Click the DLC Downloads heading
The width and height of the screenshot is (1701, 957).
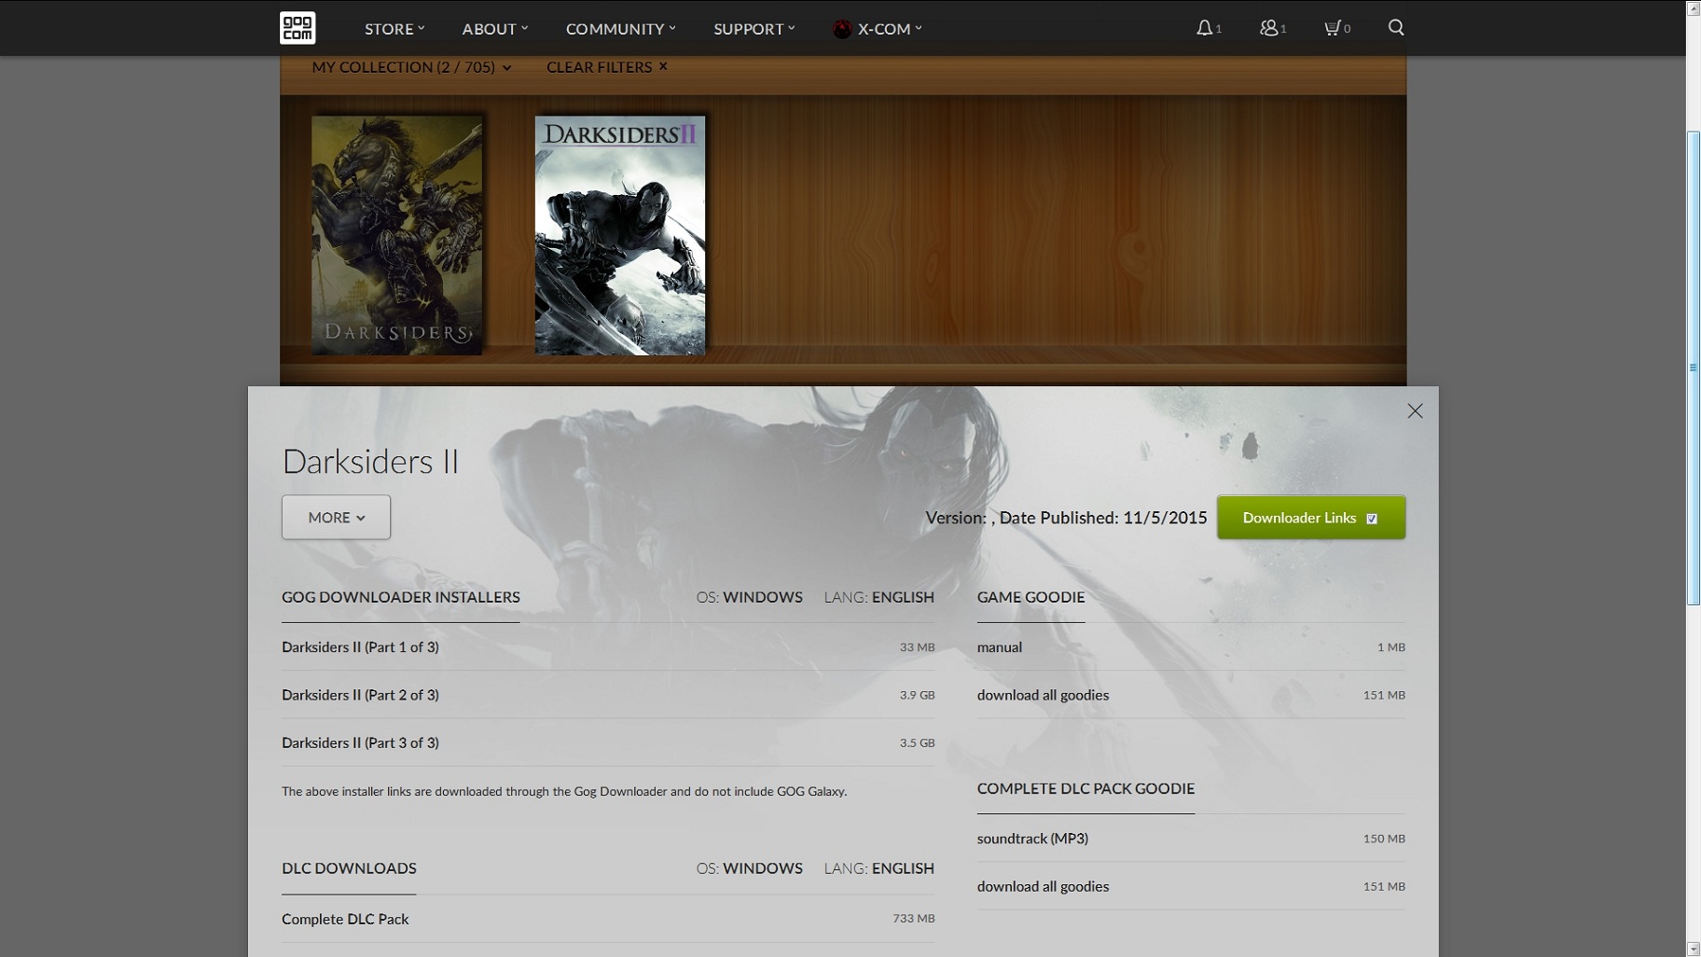pyautogui.click(x=349, y=868)
